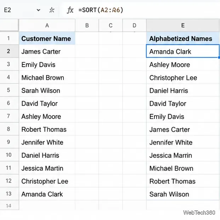Click the select-all corner box
This screenshot has width=220, height=220.
(9, 25)
